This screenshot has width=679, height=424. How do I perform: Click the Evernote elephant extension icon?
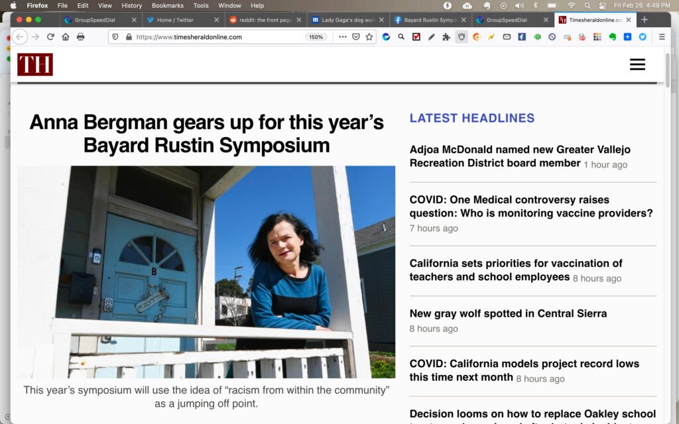[612, 37]
